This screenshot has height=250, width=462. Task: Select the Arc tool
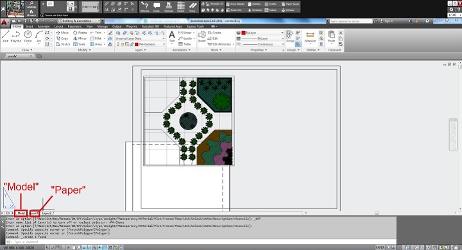[39, 37]
